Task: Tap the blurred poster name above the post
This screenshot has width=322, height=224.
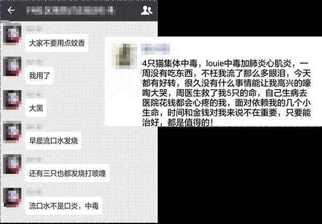Action: tap(156, 49)
